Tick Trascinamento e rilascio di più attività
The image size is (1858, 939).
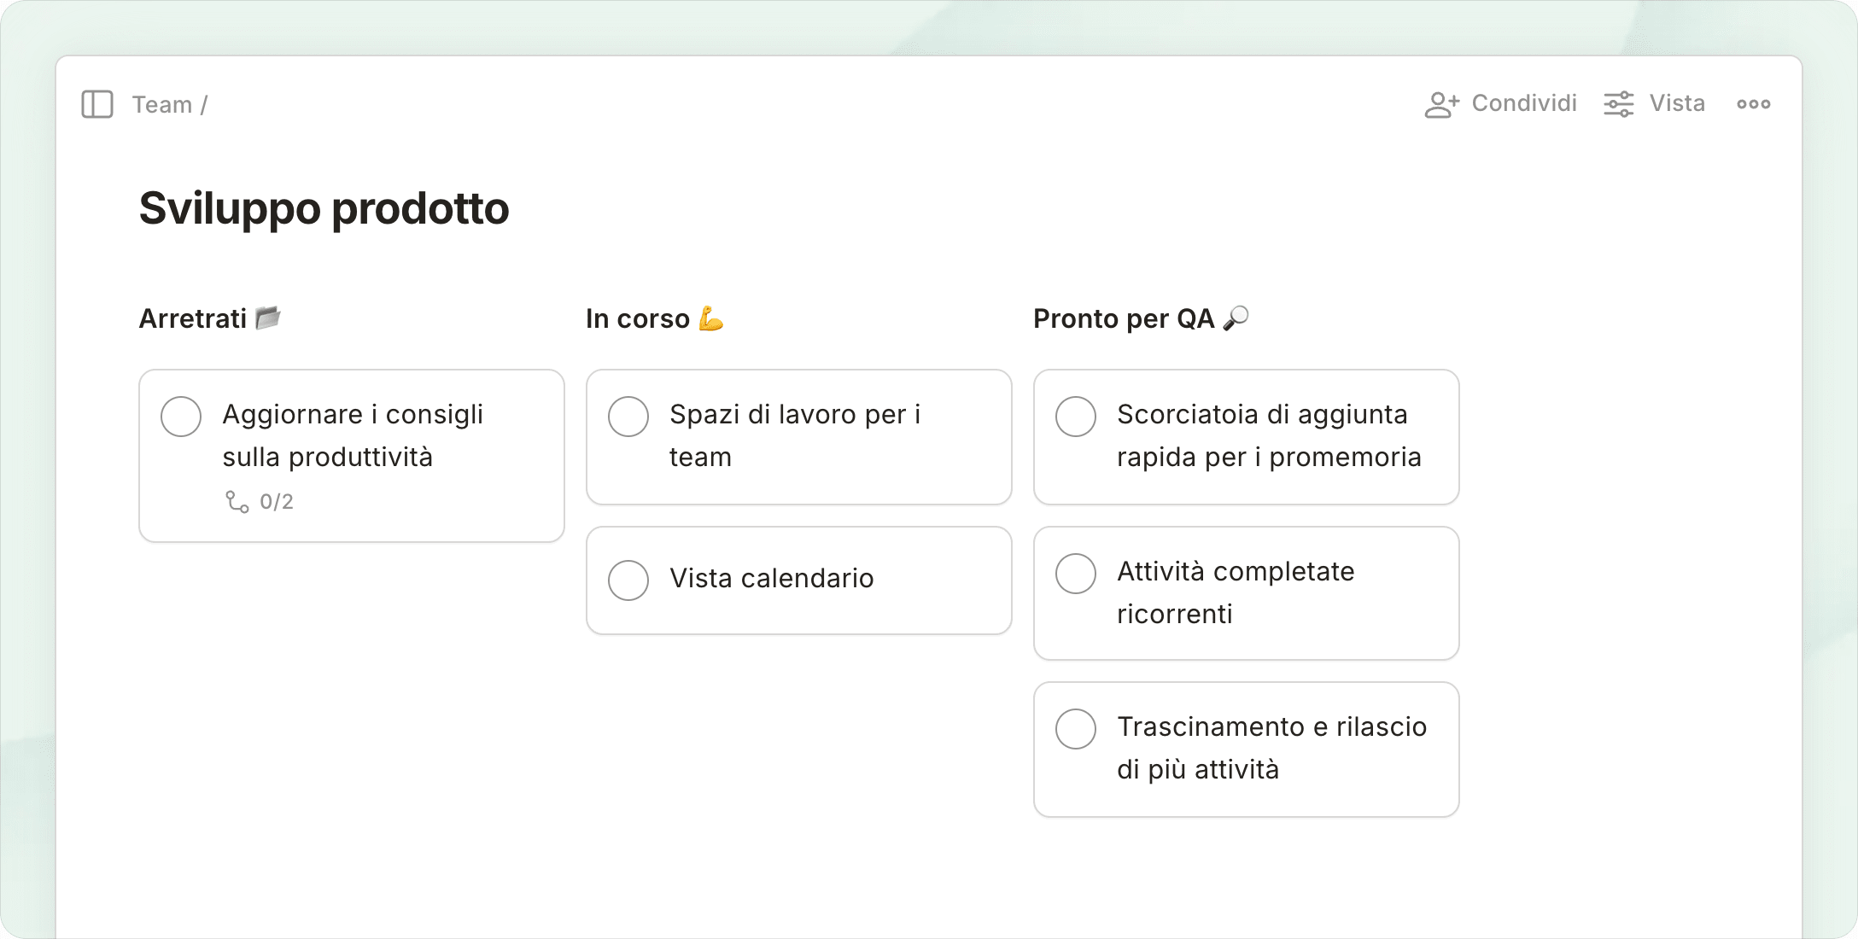tap(1076, 729)
